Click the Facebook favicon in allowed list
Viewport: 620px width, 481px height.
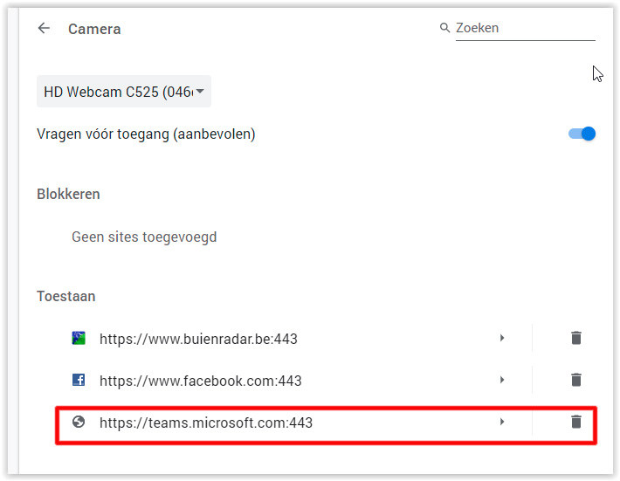click(79, 380)
